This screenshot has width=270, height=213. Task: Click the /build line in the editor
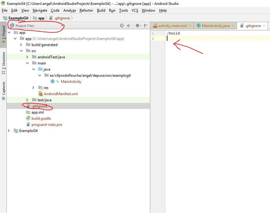[x=173, y=33]
